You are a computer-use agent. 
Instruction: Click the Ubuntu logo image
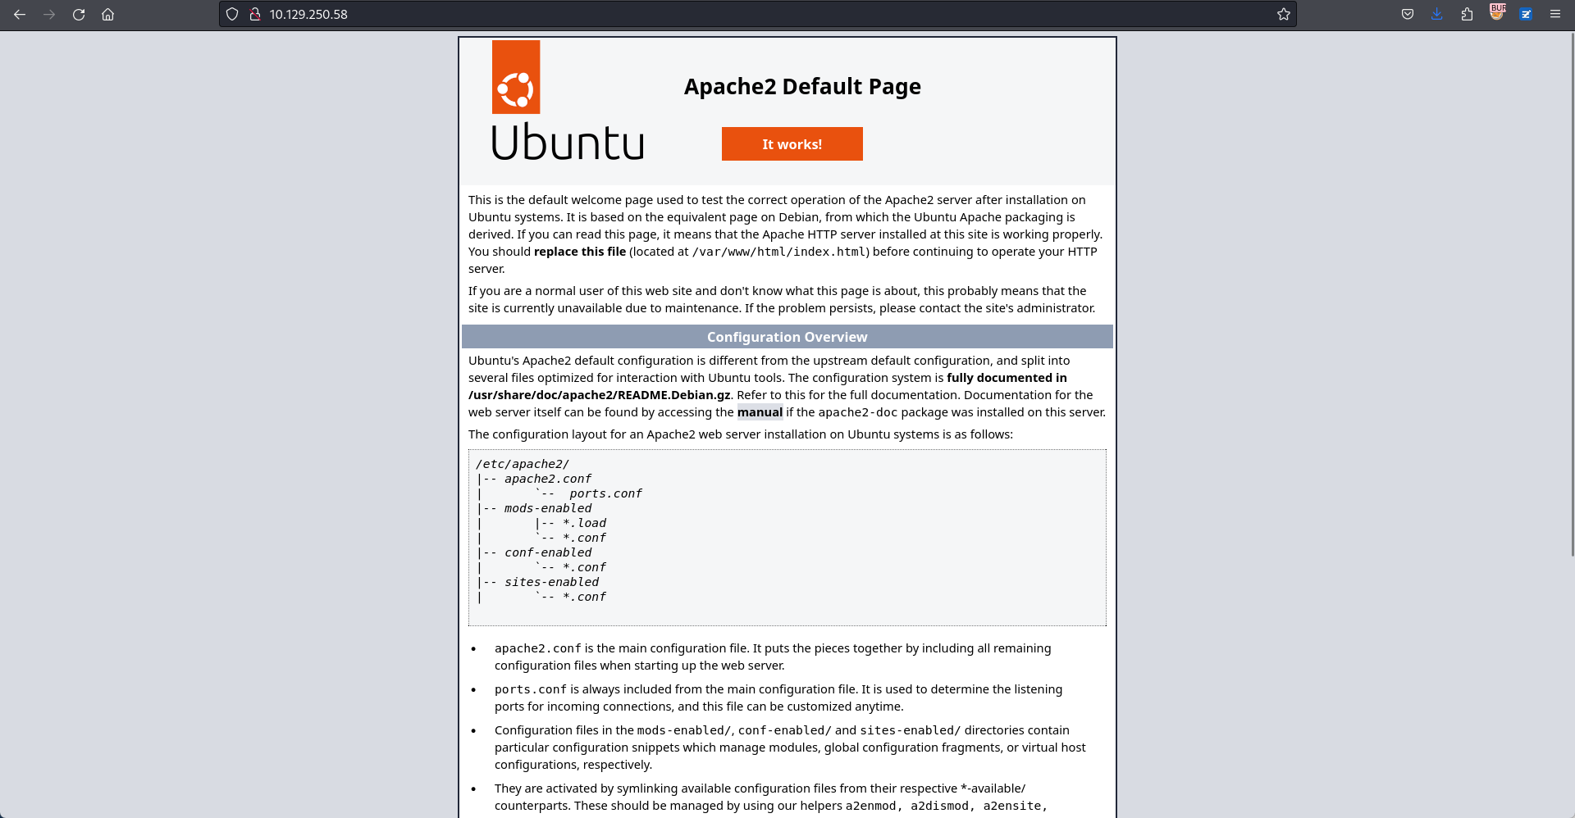568,100
